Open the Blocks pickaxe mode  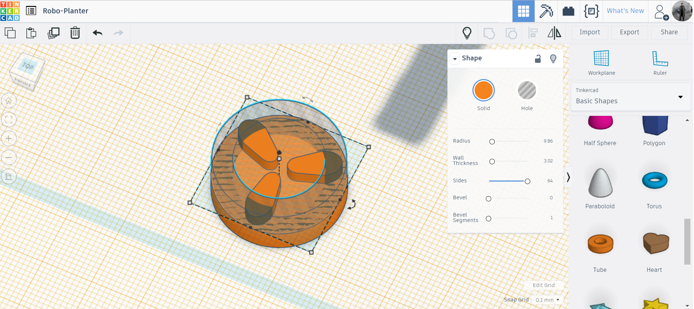(x=546, y=11)
